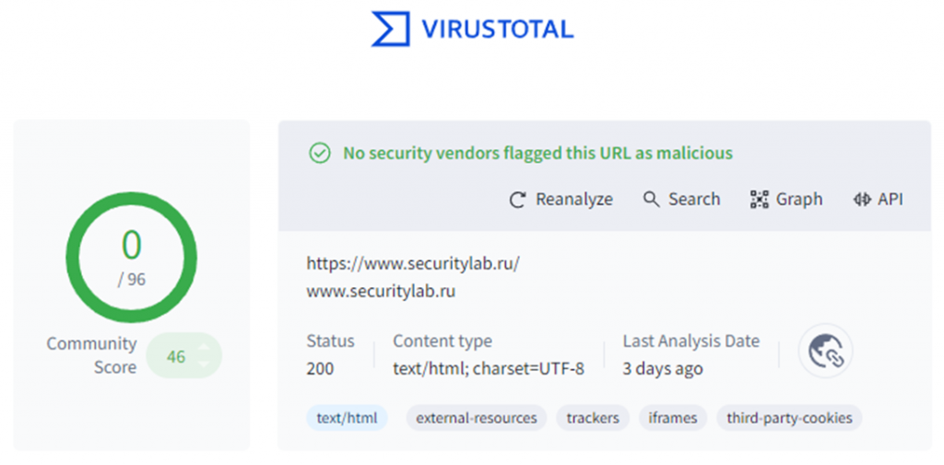
Task: Select the iframes tag
Action: coord(672,417)
